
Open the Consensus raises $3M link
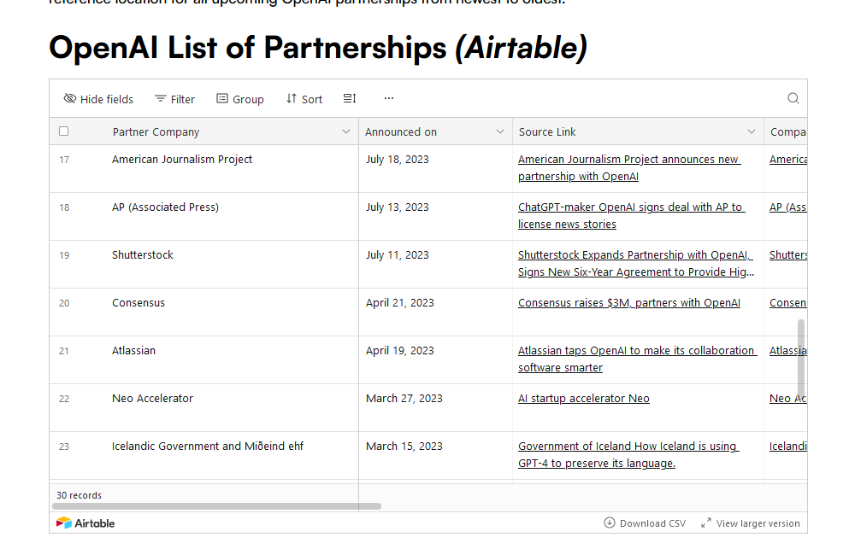pos(628,302)
